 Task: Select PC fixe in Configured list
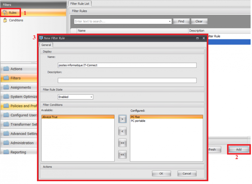click(x=166, y=117)
